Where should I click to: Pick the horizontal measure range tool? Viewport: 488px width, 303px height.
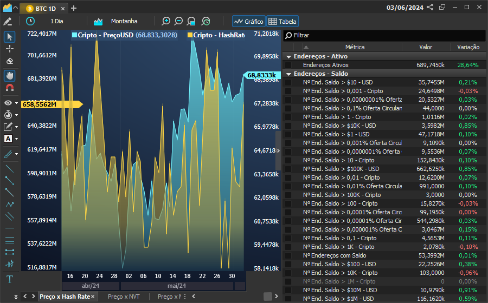click(10, 252)
